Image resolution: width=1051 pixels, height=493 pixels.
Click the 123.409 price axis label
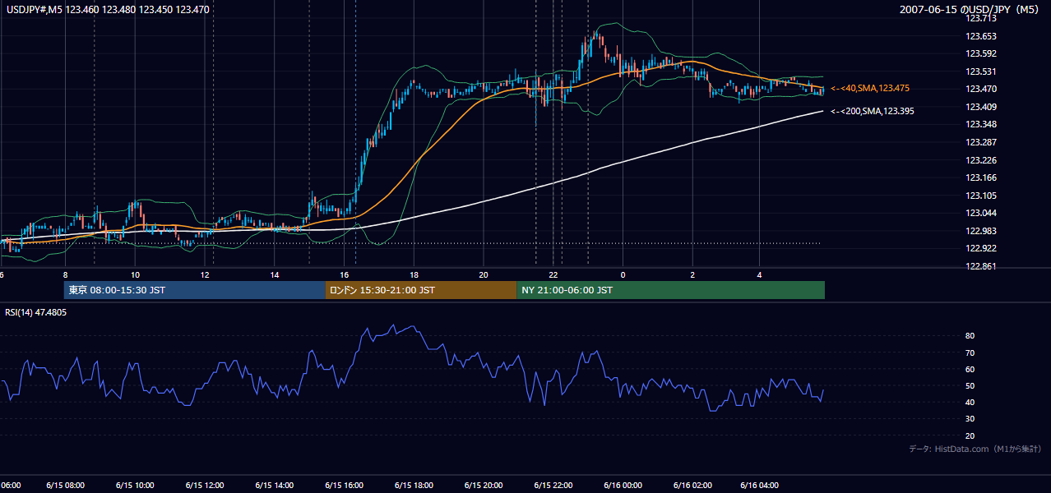[x=982, y=107]
